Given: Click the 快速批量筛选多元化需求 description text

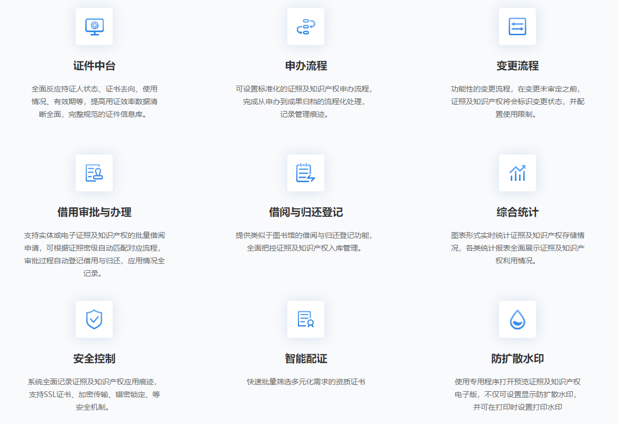Looking at the screenshot, I should [306, 382].
